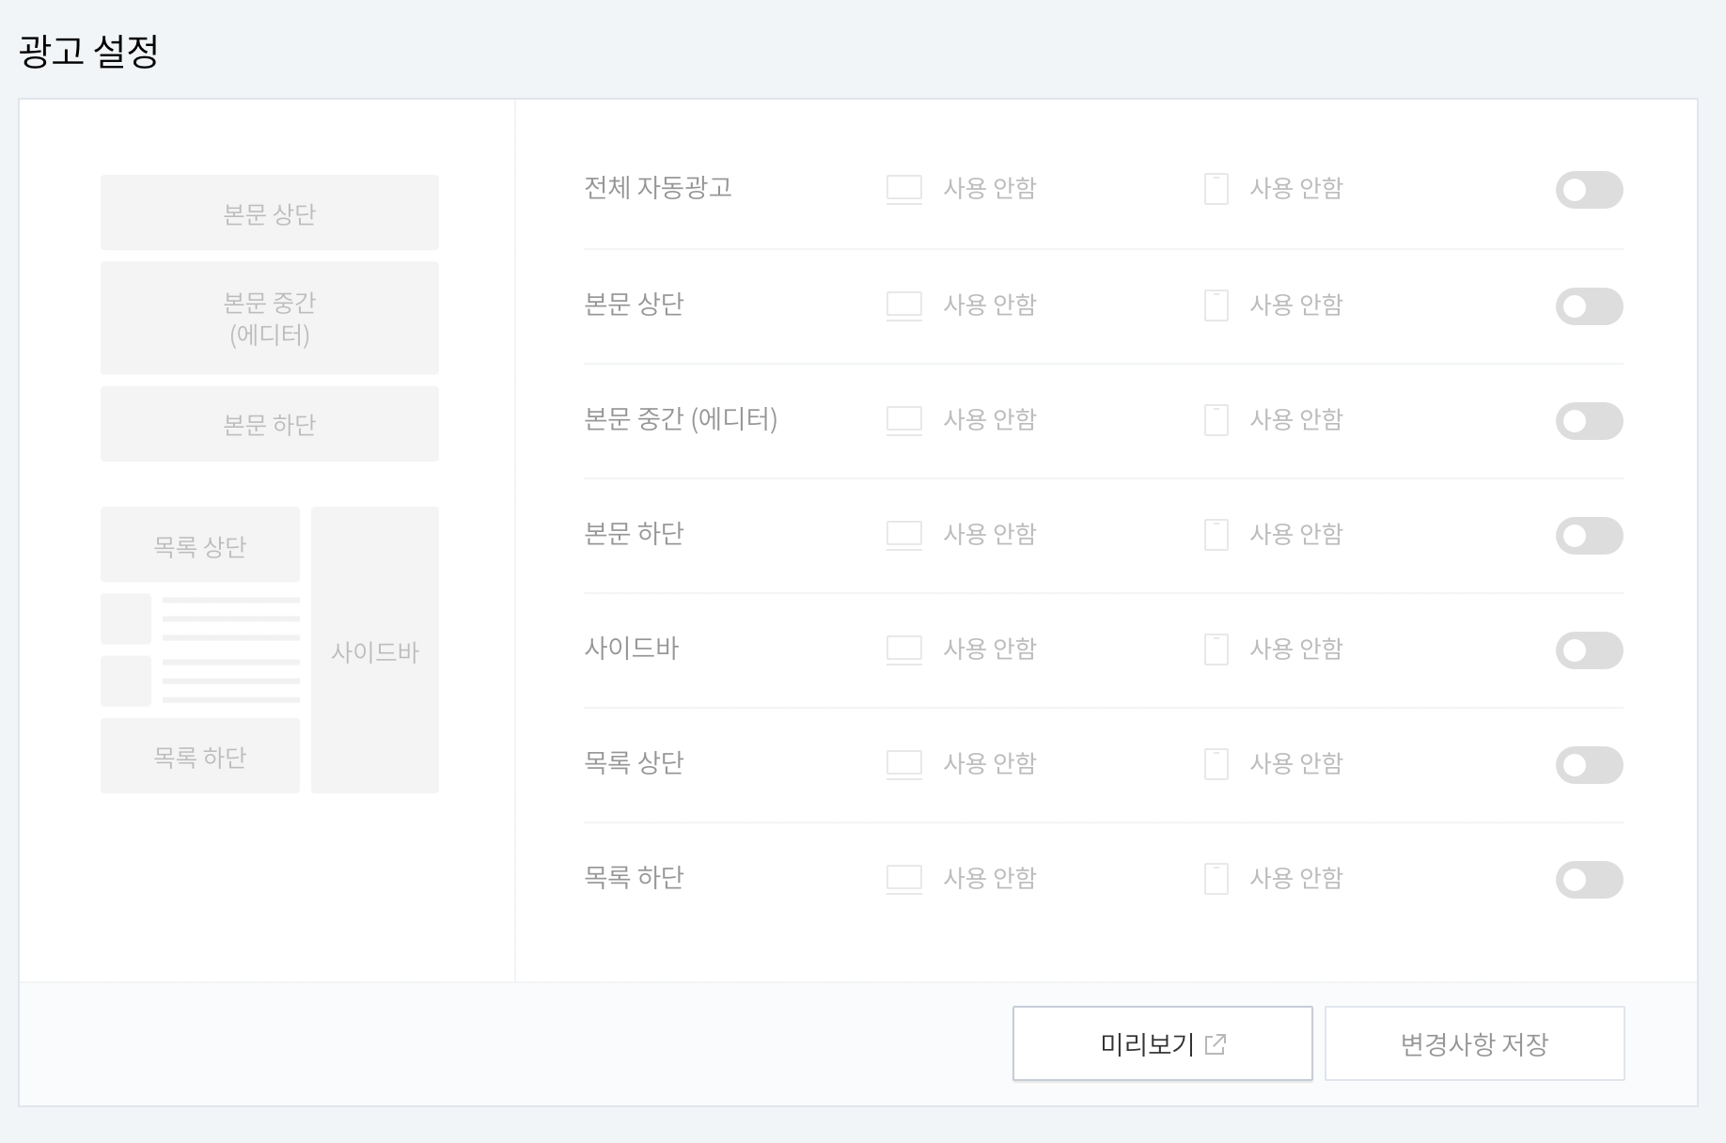The image size is (1726, 1143).
Task: Click the desktop icon for 전체 자동광고
Action: pos(903,188)
